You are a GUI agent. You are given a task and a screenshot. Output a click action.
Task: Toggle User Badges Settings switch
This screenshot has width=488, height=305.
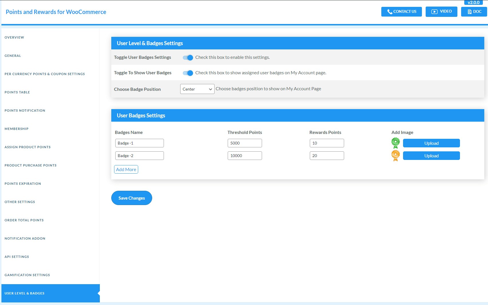[x=188, y=57]
